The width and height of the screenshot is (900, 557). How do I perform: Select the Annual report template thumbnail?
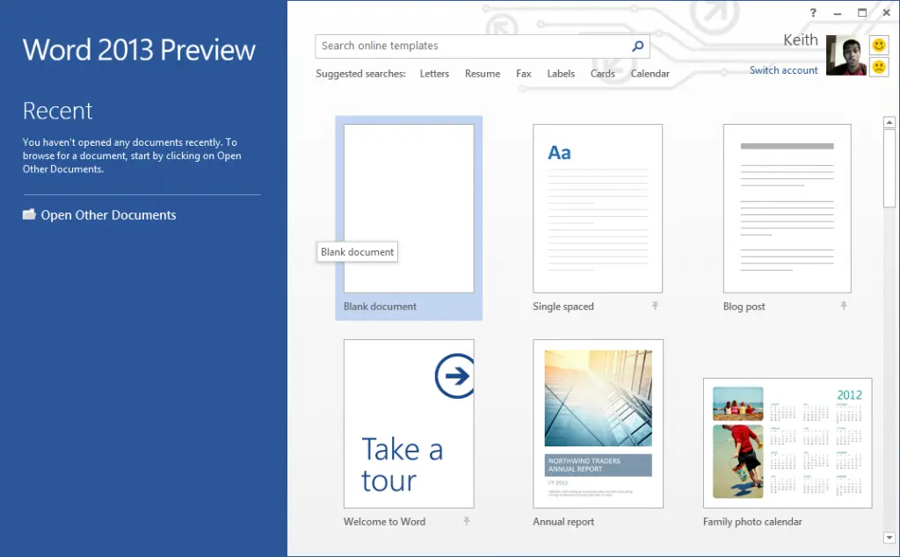point(598,423)
